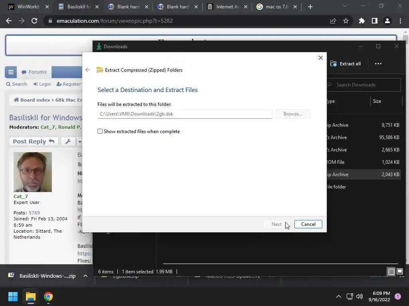The height and width of the screenshot is (306, 409).
Task: Click the Register link
Action: tap(69, 84)
